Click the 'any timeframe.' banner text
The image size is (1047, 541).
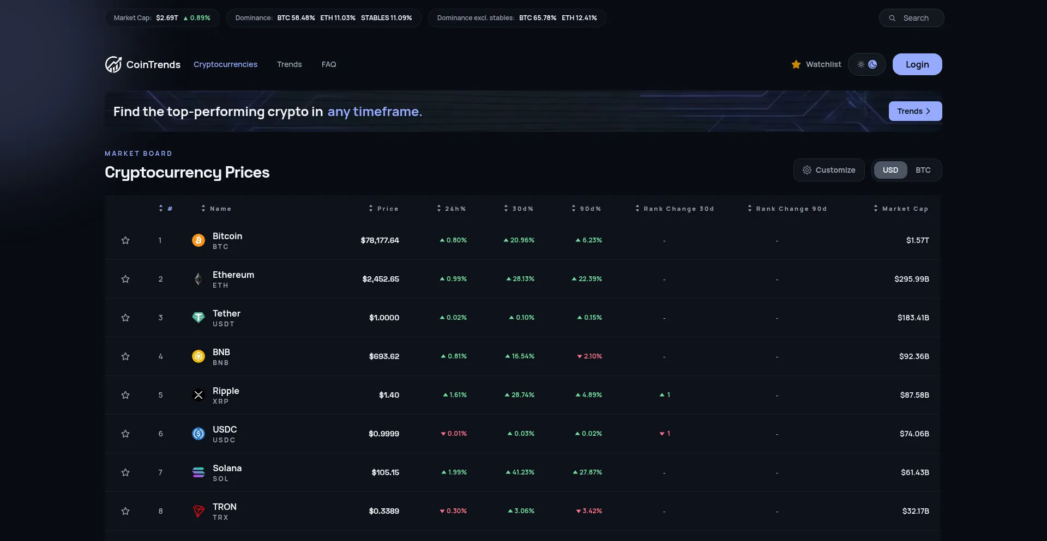[375, 112]
